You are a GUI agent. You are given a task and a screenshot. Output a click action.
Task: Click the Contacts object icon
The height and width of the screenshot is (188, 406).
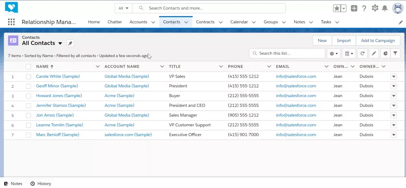[13, 40]
